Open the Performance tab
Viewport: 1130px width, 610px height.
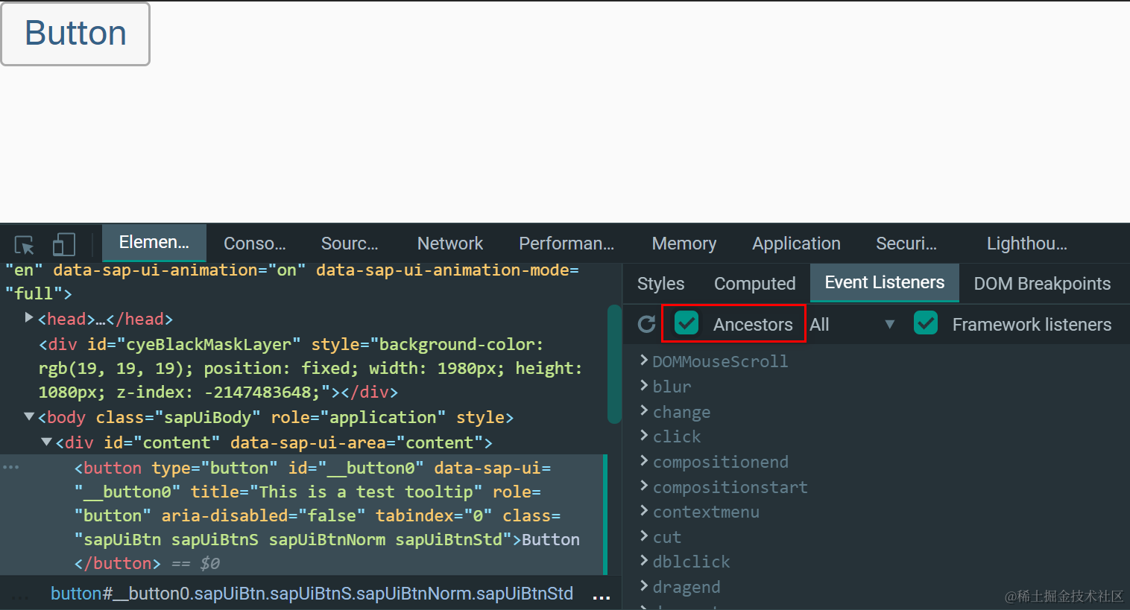(566, 244)
